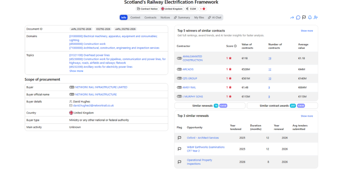This screenshot has height=169, width=338.
Task: Click the 19 contracts count link
Action: tap(270, 58)
